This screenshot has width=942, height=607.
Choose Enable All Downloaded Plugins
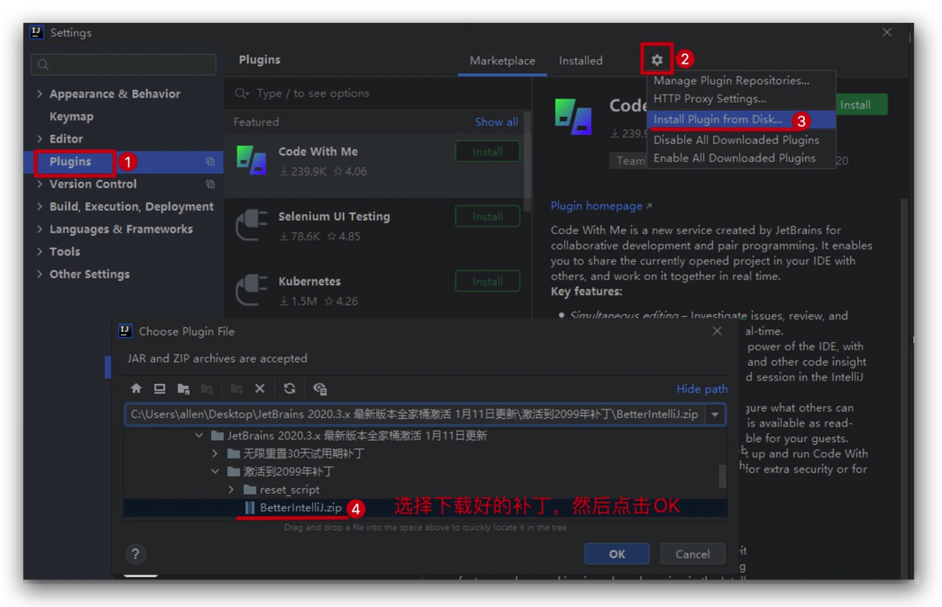pos(741,158)
